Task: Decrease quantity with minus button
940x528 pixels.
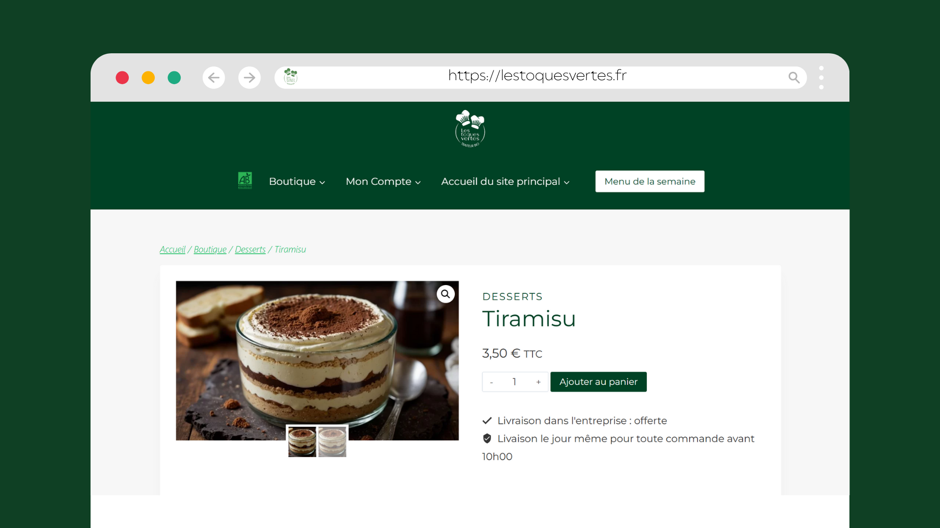Action: tap(492, 382)
